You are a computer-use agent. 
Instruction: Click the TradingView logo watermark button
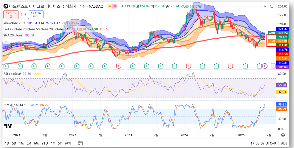(8, 126)
